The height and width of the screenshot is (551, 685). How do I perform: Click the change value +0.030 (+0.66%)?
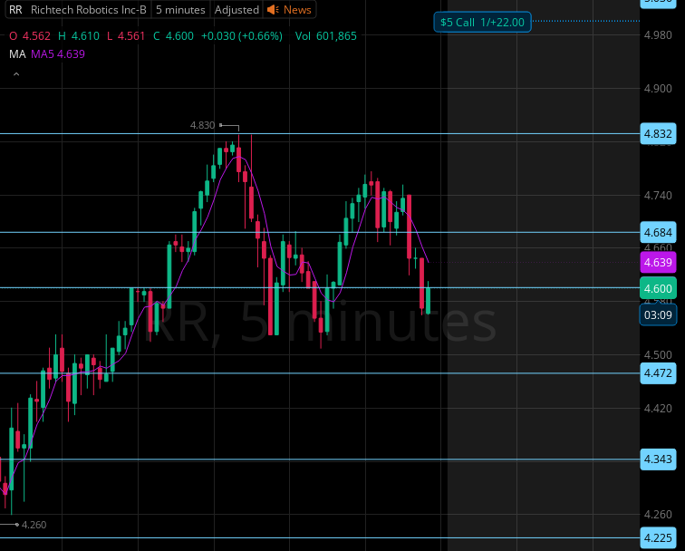tap(242, 36)
